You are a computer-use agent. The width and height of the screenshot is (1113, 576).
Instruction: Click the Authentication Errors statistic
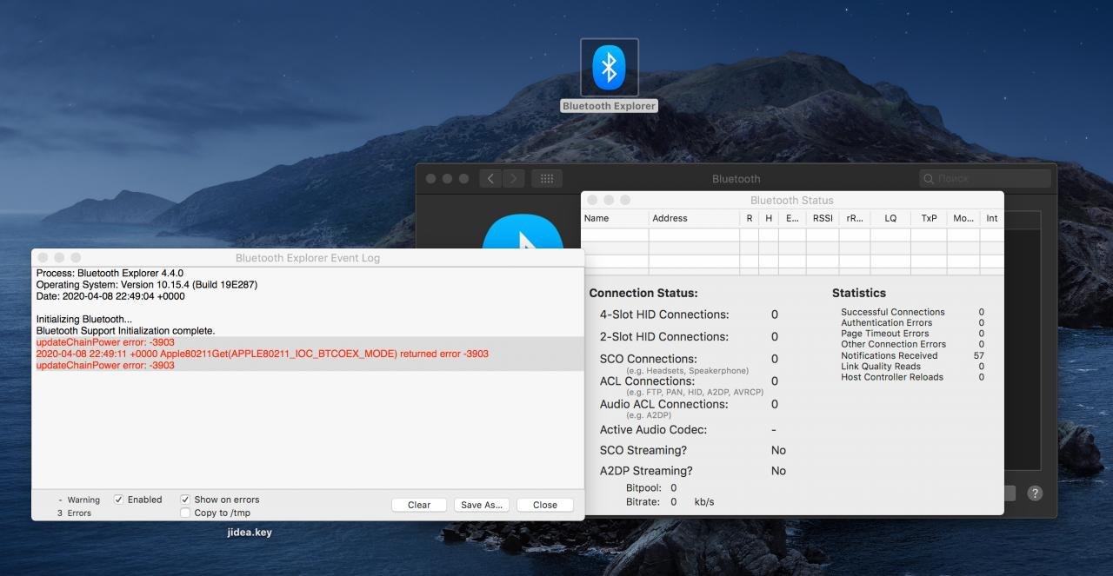(x=886, y=322)
